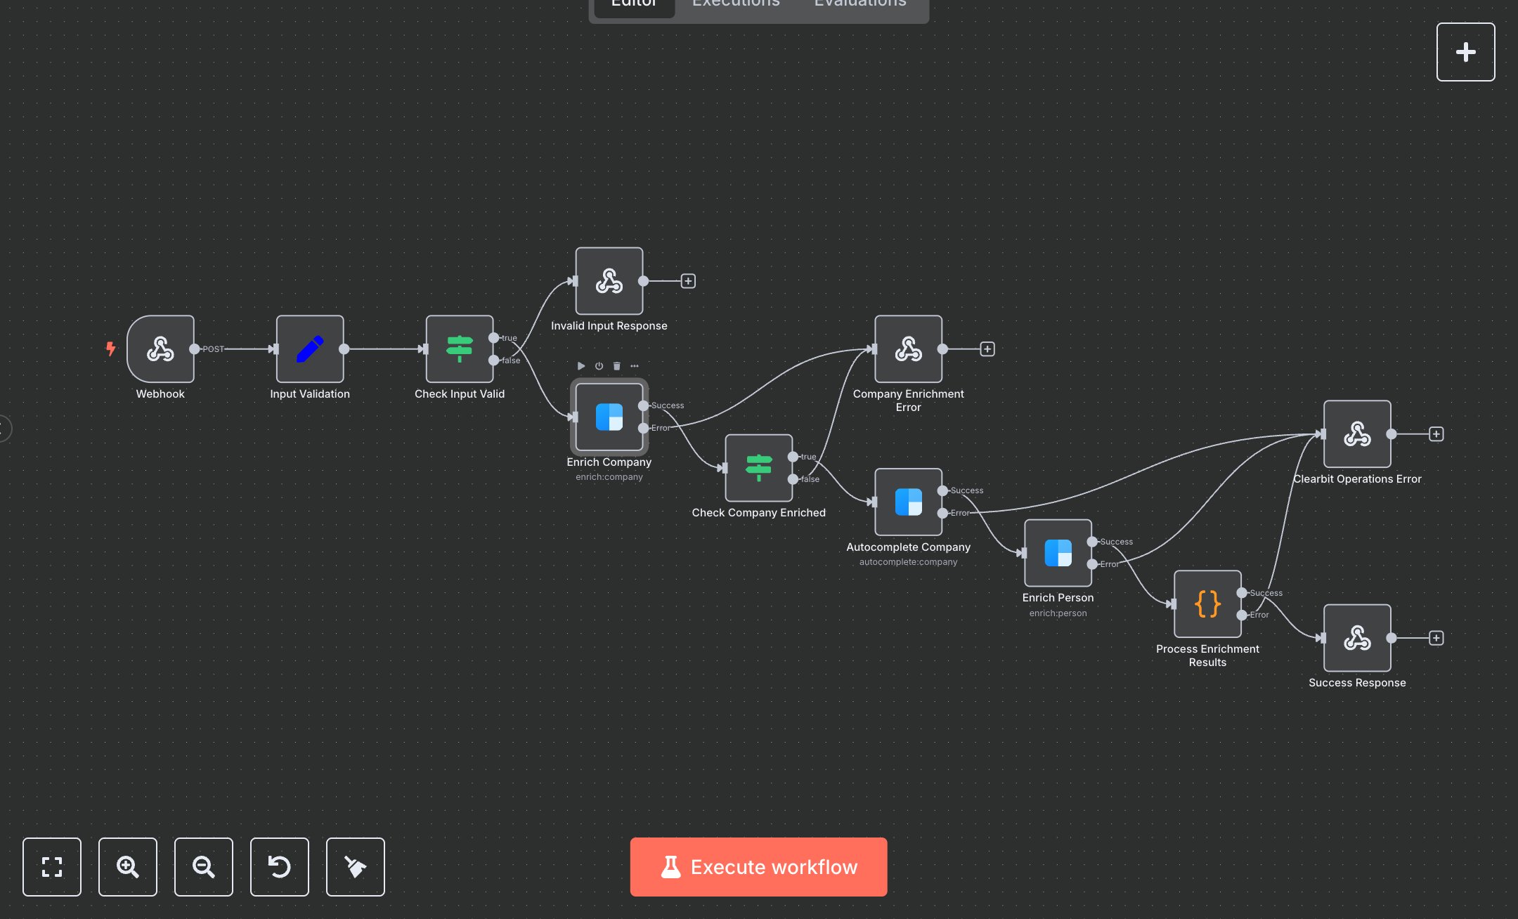
Task: Open the Input Validation node
Action: tap(309, 349)
